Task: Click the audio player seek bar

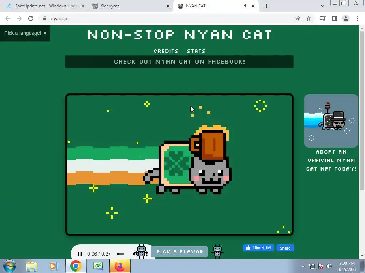Action: tap(120, 254)
